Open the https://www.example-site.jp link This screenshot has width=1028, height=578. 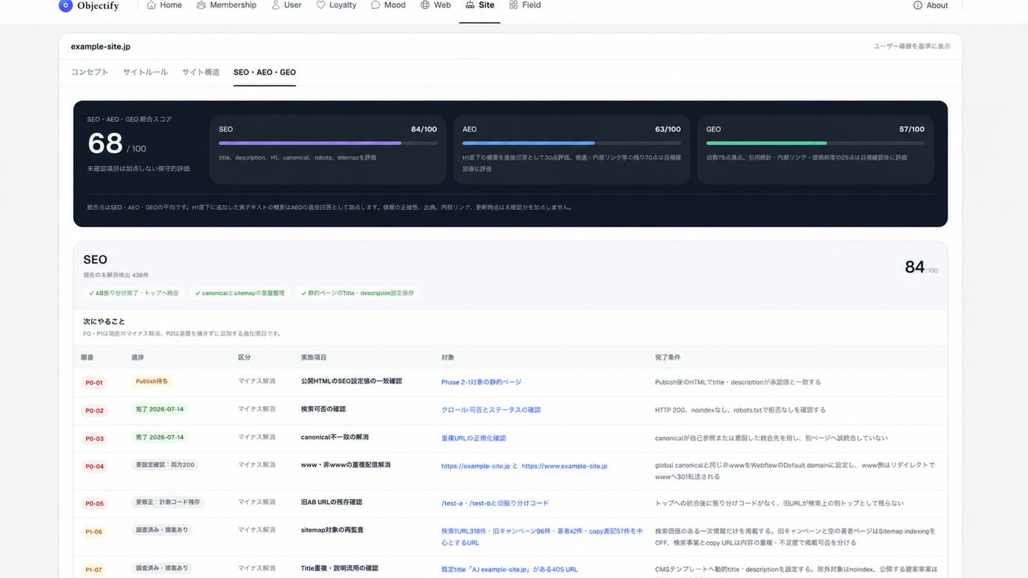click(564, 466)
